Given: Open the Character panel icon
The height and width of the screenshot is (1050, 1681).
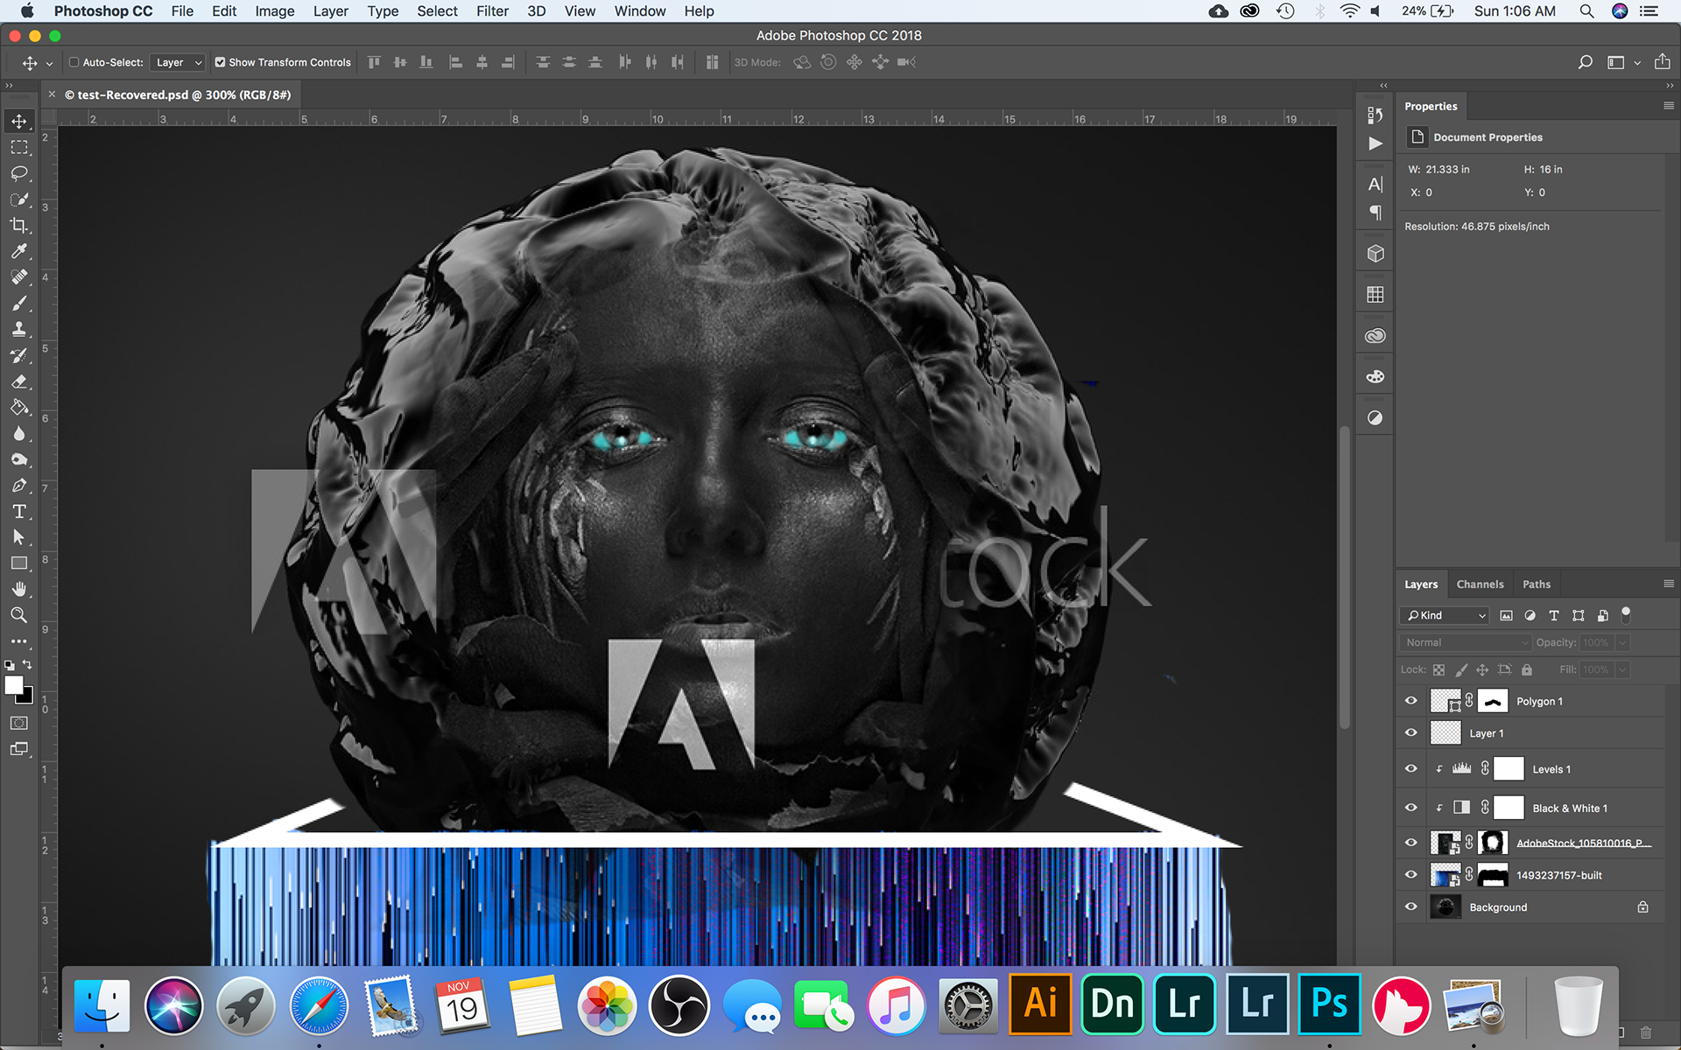Looking at the screenshot, I should pyautogui.click(x=1375, y=185).
